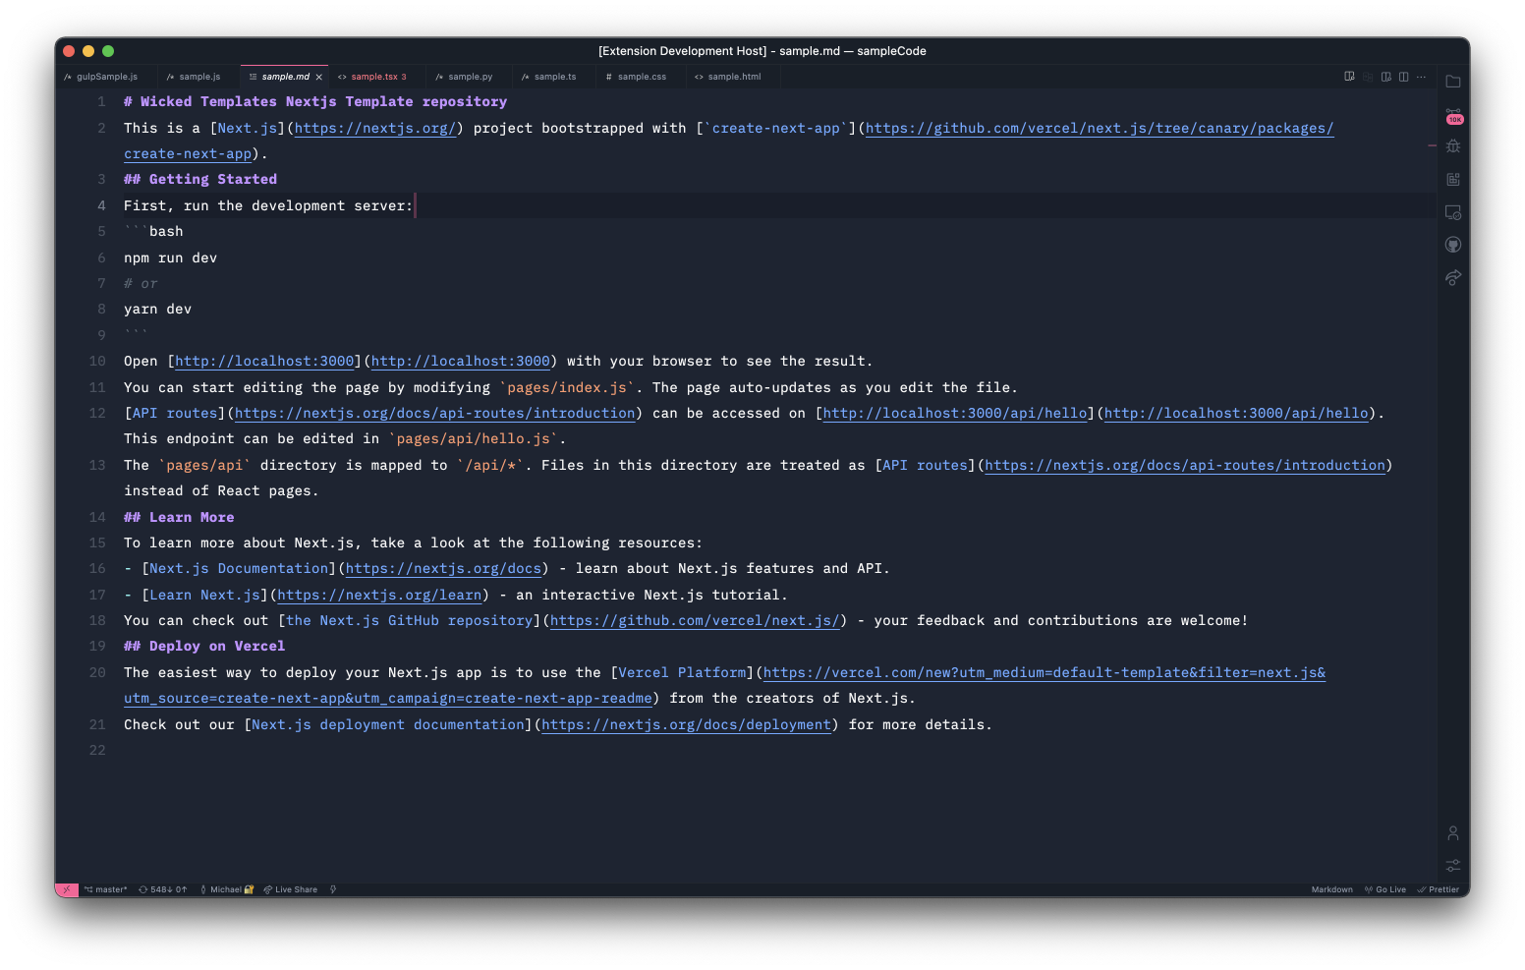The image size is (1525, 970).
Task: Open the Remote Explorer monitor icon
Action: (x=1452, y=212)
